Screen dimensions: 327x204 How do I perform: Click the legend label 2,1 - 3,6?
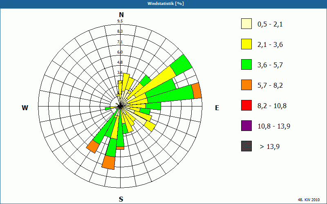pos(270,45)
